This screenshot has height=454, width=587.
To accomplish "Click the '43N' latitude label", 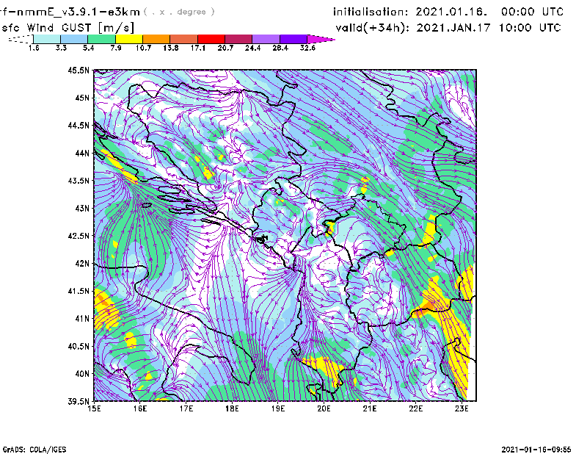I will 82,208.
